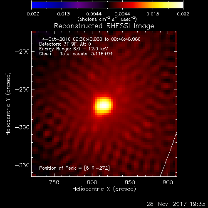Image resolution: width=208 pixels, height=208 pixels.
Task: Click the 'Position of Peak = [816,-272]' text
Action: (x=74, y=168)
